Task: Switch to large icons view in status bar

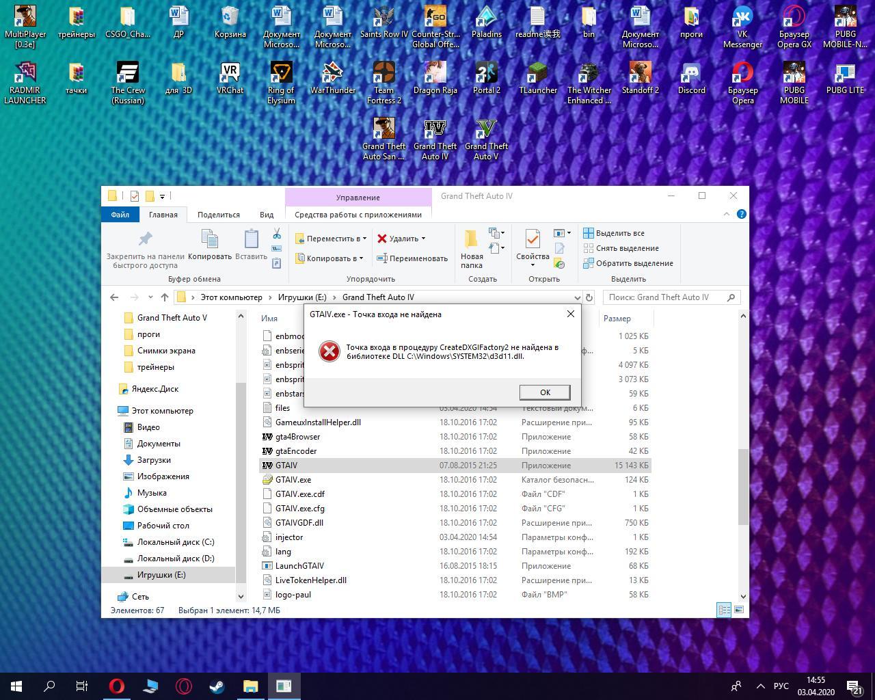Action: [x=738, y=610]
